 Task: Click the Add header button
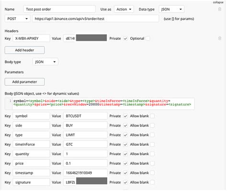(x=24, y=50)
